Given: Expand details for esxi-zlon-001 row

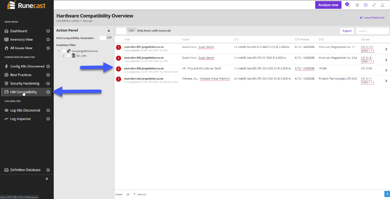Looking at the screenshot, I should 386,49.
